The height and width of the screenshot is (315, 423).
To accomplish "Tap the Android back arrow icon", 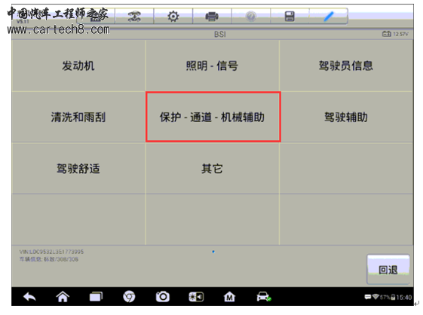I will tap(29, 297).
